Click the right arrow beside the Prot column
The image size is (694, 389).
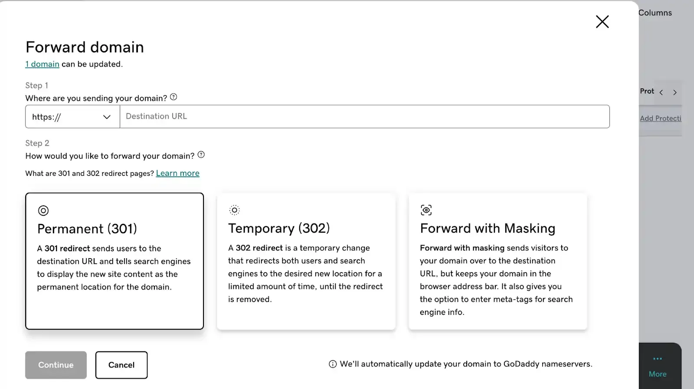675,92
